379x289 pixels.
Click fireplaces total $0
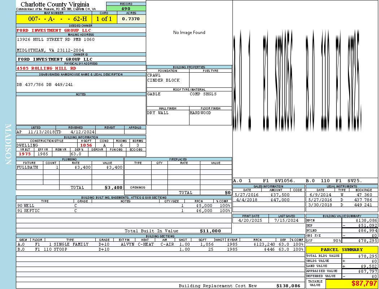pos(228,193)
